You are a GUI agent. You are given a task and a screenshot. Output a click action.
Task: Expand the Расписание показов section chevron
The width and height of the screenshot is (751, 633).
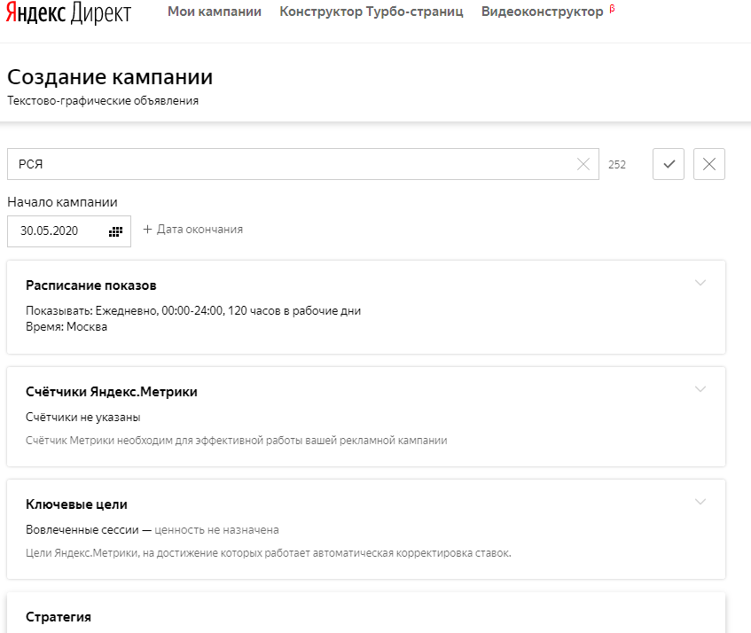point(700,283)
